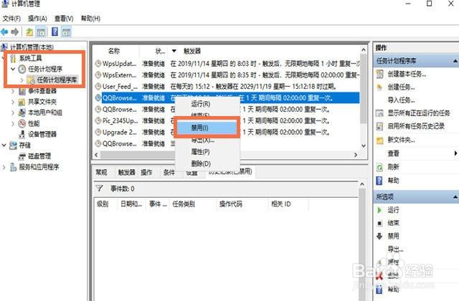Select the WpsExtern... task row
This screenshot has width=459, height=301.
pos(227,75)
